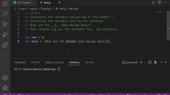Open the Run and Debug view
The image size is (170, 95).
point(5,35)
